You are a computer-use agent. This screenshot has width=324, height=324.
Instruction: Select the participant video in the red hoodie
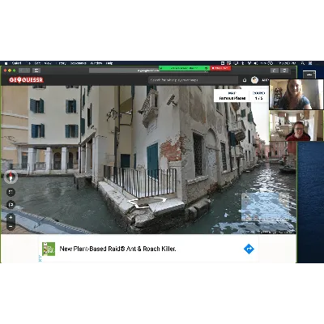click(x=296, y=126)
